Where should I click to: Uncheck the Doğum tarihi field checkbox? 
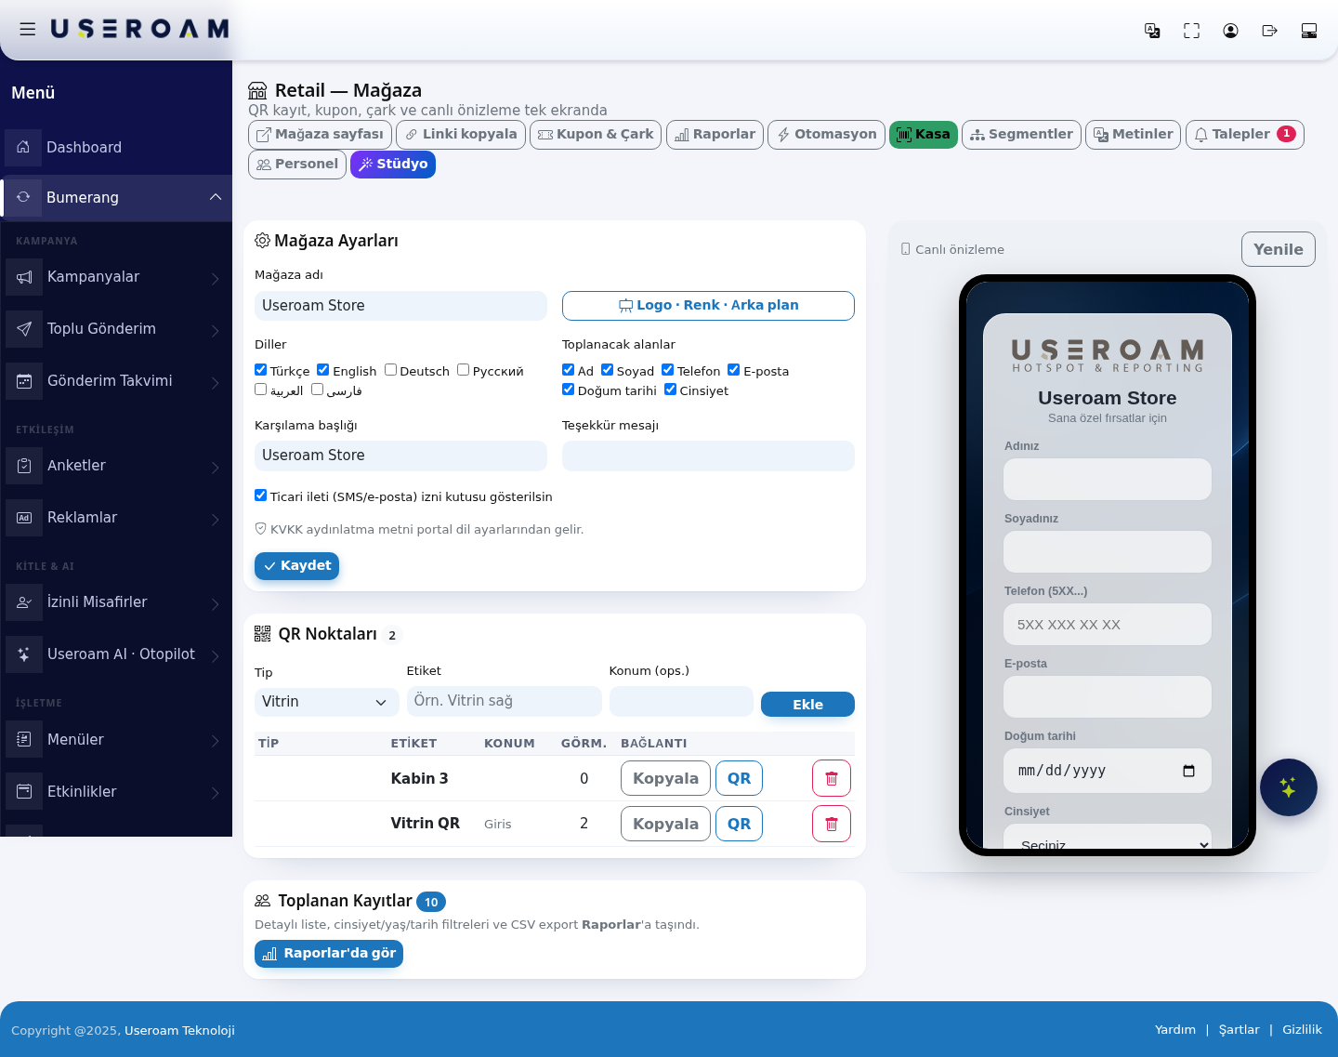pos(568,390)
